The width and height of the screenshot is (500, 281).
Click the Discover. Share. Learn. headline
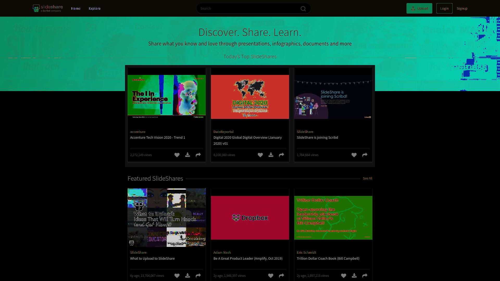pyautogui.click(x=250, y=32)
